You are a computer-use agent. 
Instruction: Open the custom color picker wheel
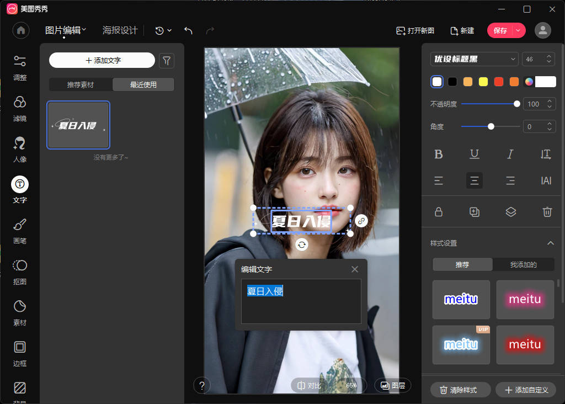click(x=529, y=82)
